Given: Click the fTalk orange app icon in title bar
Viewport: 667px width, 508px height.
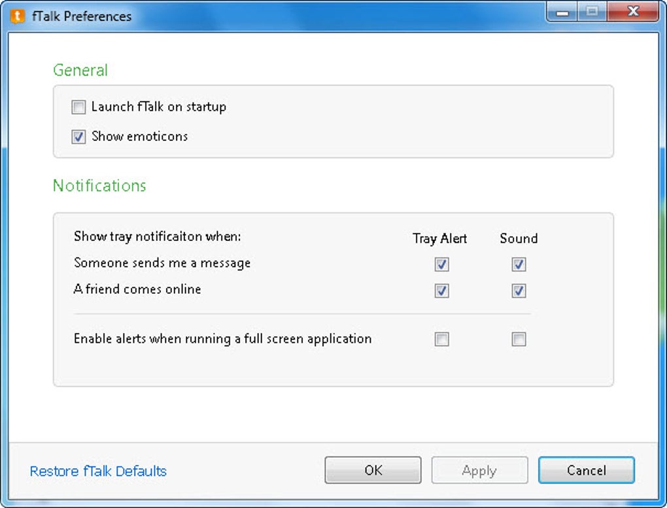Looking at the screenshot, I should click(17, 16).
